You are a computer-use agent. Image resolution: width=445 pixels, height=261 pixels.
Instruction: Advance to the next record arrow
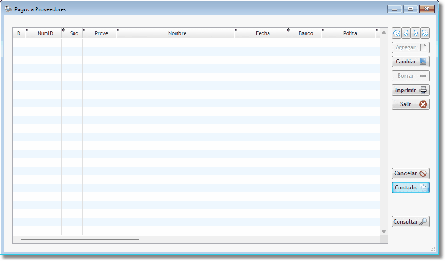pyautogui.click(x=416, y=33)
